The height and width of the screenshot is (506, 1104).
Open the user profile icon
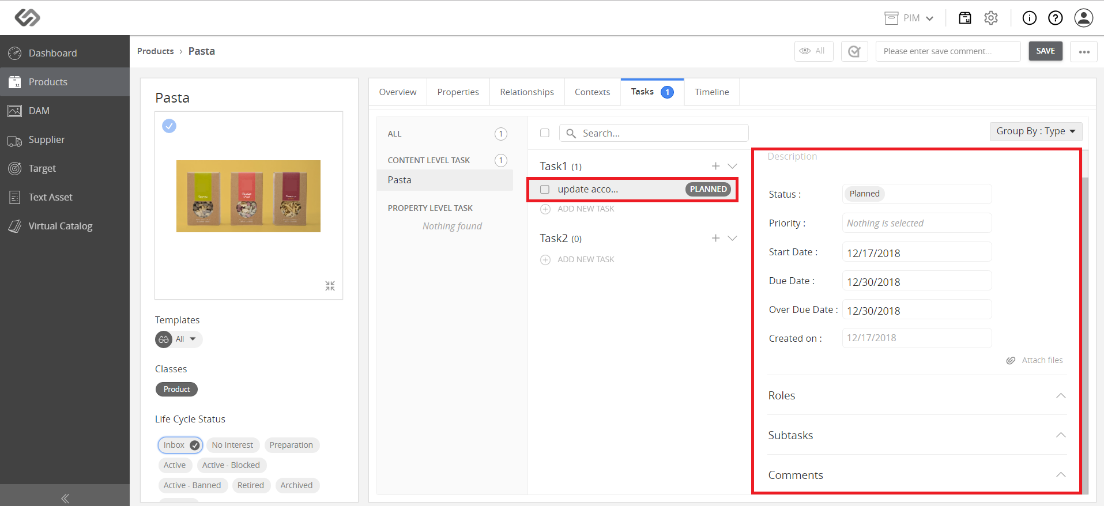click(x=1084, y=18)
